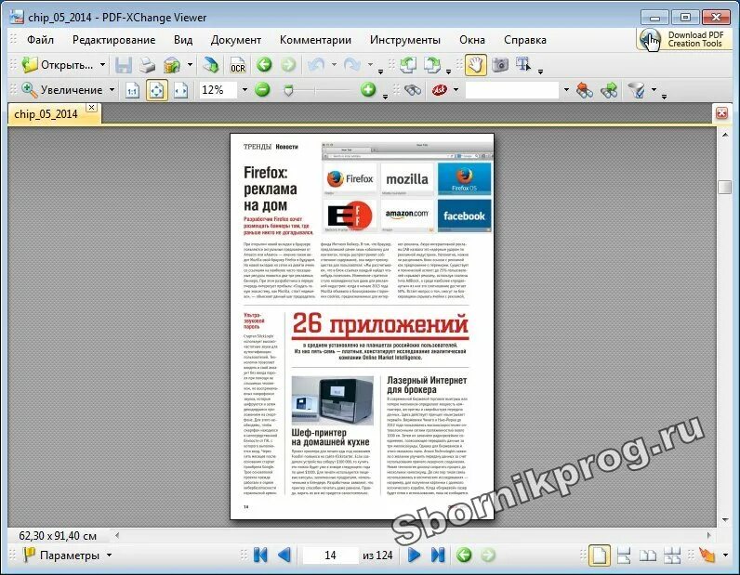The width and height of the screenshot is (740, 575).
Task: Click the page number field 14
Action: pyautogui.click(x=330, y=555)
